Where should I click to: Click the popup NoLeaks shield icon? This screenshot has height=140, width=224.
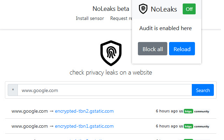[143, 9]
